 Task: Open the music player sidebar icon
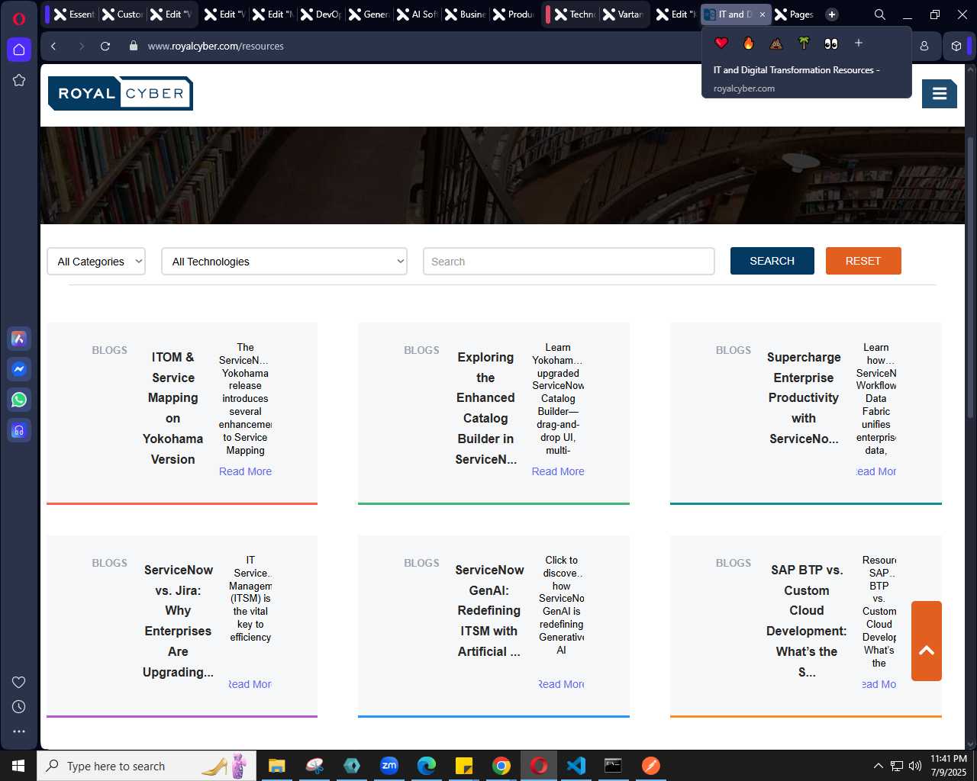point(19,430)
